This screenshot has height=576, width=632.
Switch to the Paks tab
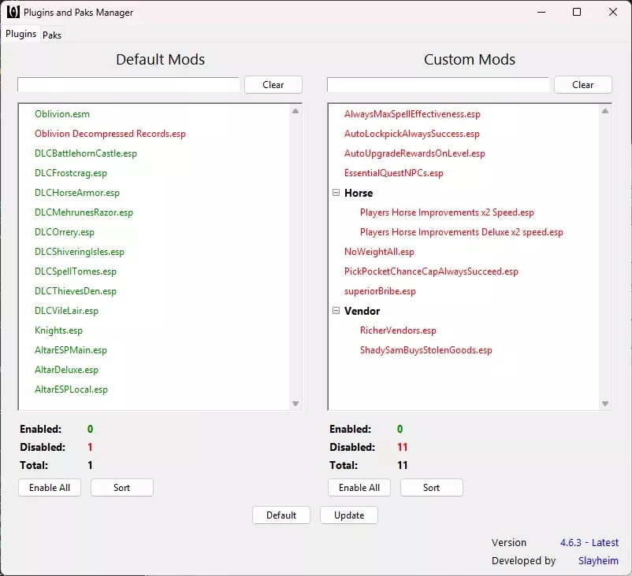click(x=51, y=35)
